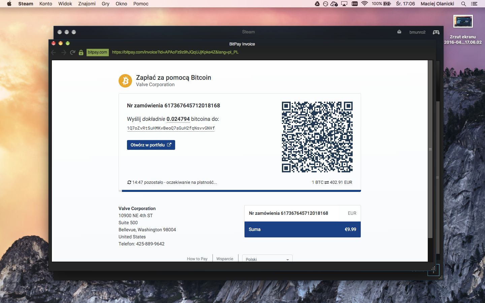Click the browser forward arrow
Screen dimensions: 485x303
point(63,53)
